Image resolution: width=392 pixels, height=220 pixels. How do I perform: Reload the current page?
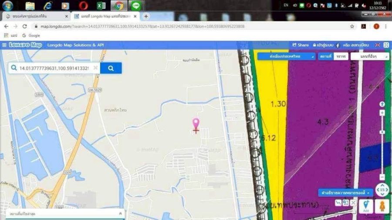pos(24,26)
